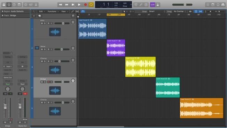
Task: Toggle the Inspector button
Action: [x=9, y=5]
